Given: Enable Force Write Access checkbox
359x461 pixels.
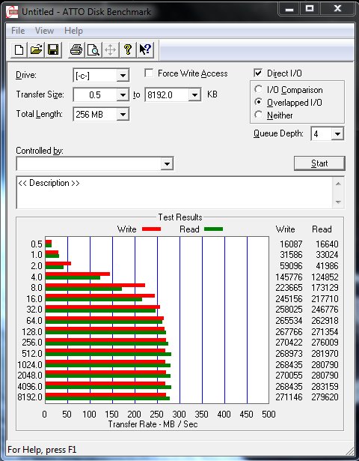Looking at the screenshot, I should (x=149, y=73).
